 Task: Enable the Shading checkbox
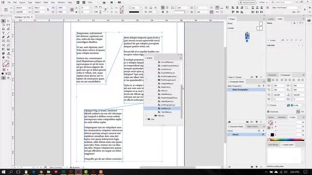(268, 105)
